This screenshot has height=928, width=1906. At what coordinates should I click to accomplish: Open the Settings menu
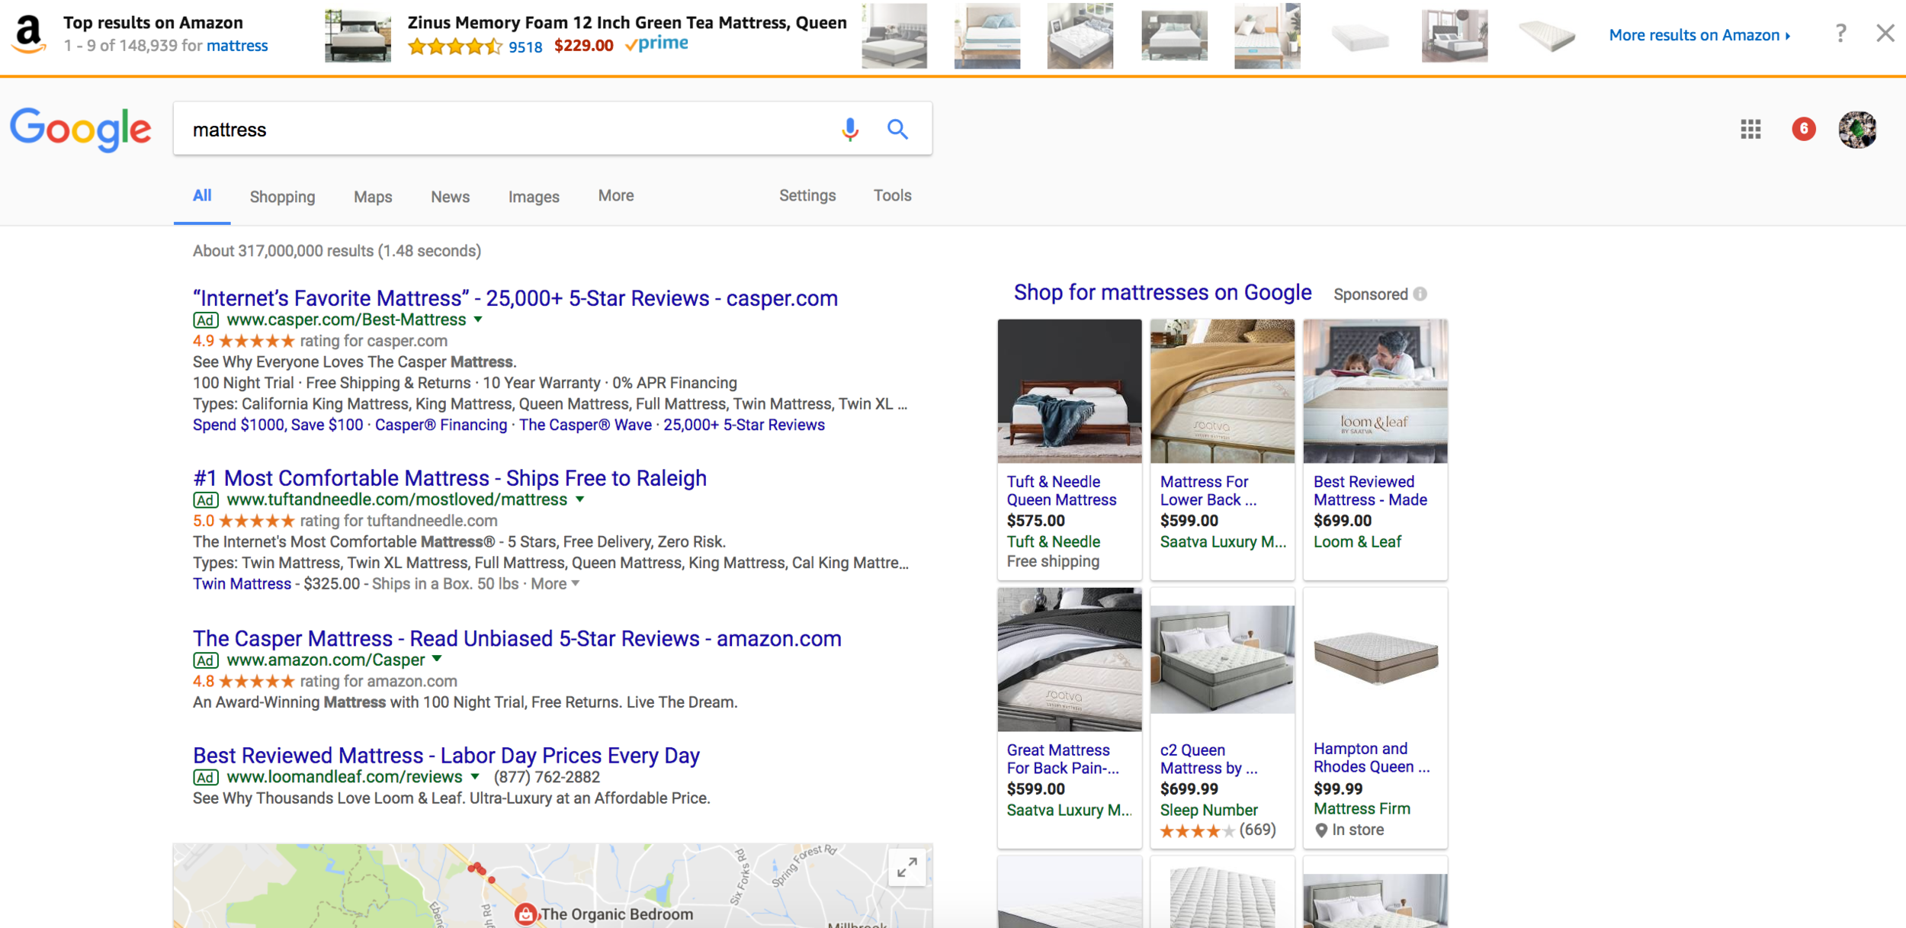(807, 196)
